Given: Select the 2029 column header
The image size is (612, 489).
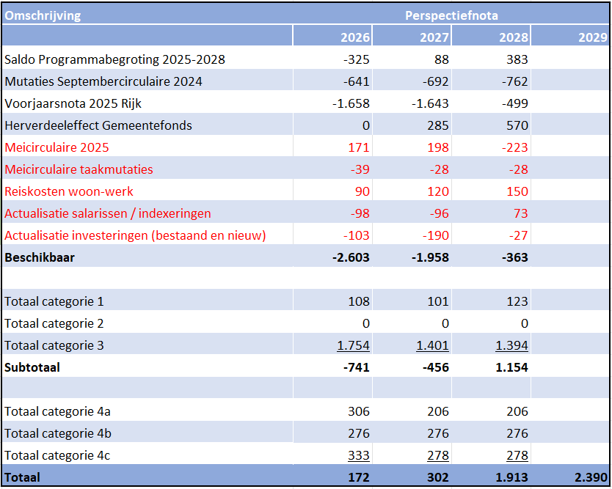Looking at the screenshot, I should (592, 37).
